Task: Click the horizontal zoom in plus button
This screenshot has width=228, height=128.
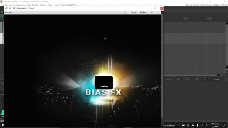Action: (221, 75)
